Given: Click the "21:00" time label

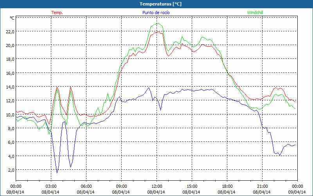Looking at the screenshot, I should 262,187.
